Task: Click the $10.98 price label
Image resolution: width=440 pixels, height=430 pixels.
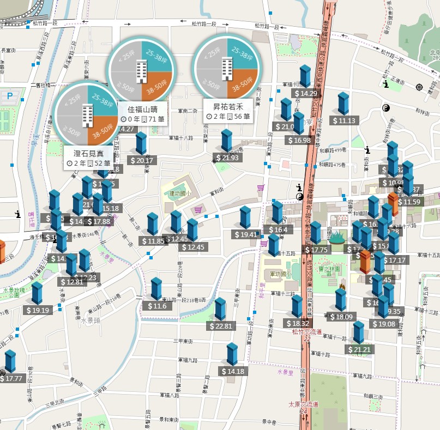Action: [393, 183]
